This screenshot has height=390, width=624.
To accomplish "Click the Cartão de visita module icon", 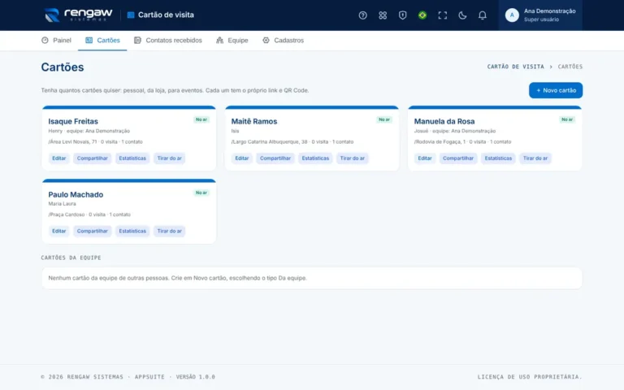I will (x=131, y=15).
